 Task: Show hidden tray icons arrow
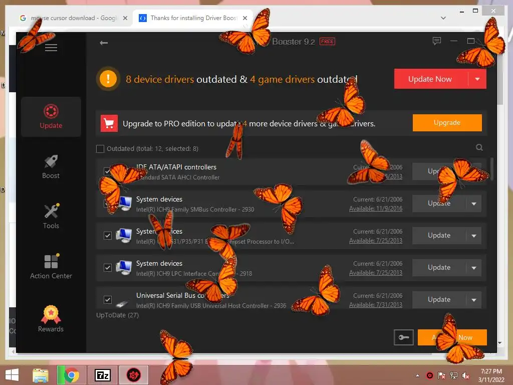(417, 375)
